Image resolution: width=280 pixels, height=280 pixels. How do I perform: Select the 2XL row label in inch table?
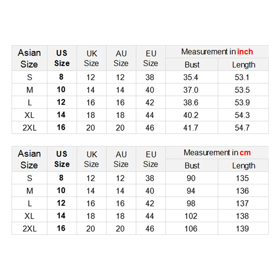29,128
